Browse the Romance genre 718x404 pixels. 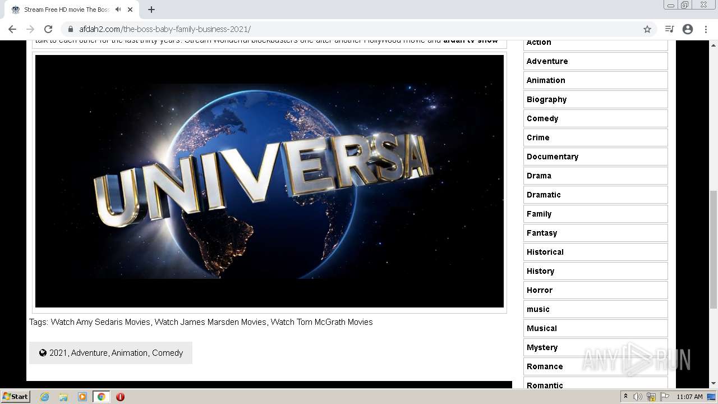pos(595,366)
